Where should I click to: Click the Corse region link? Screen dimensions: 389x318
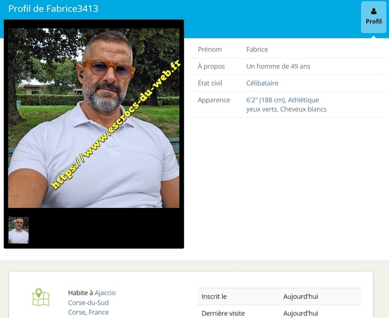[77, 312]
